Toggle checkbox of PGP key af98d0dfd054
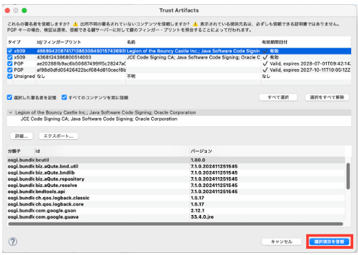Image resolution: width=358 pixels, height=255 pixels. coord(10,70)
